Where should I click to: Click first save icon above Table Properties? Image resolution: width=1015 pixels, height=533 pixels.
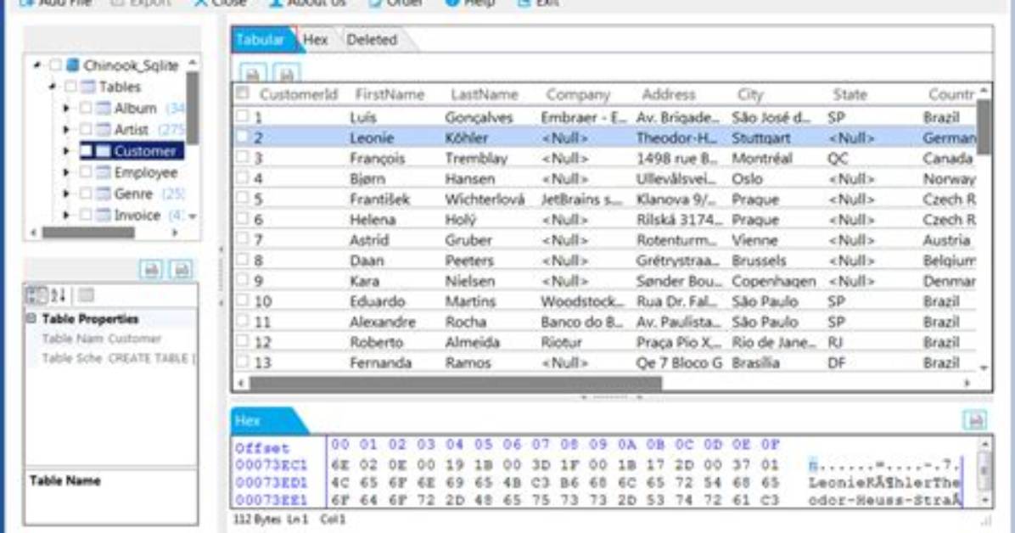pos(151,269)
